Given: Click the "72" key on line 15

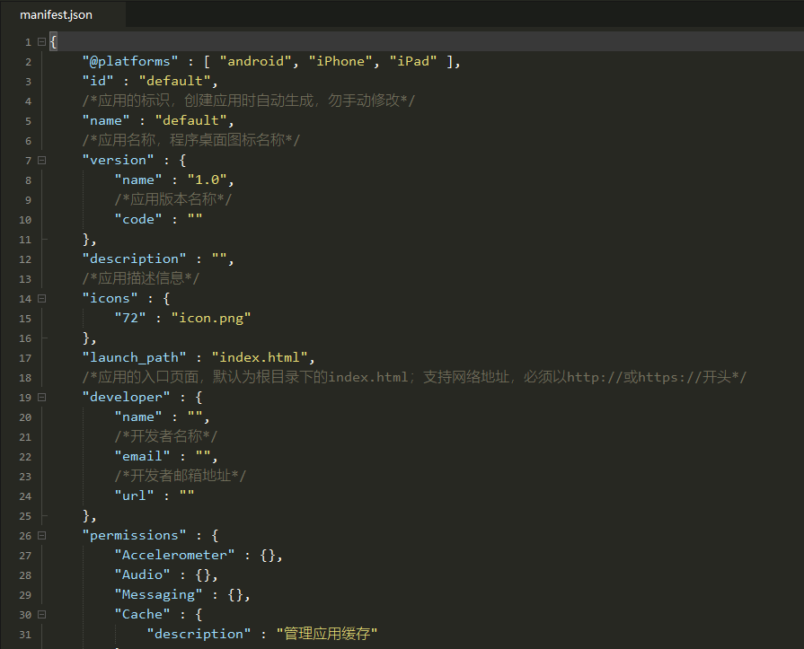Looking at the screenshot, I should click(x=130, y=318).
